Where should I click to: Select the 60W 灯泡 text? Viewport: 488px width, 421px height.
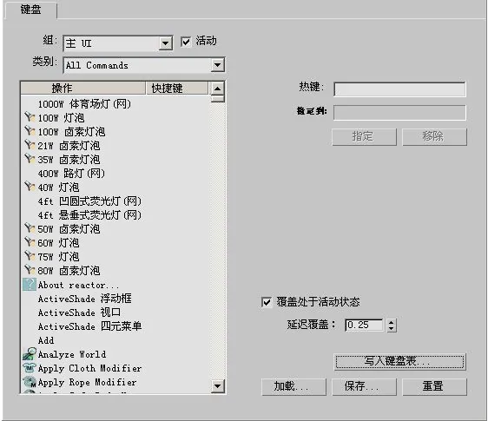[58, 242]
